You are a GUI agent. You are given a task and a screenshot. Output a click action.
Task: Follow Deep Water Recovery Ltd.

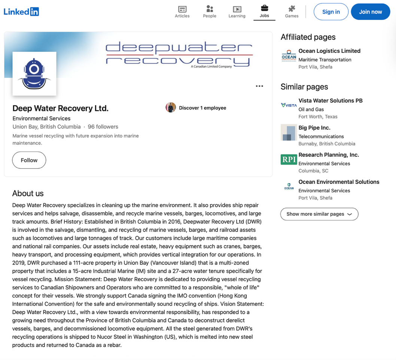point(29,160)
